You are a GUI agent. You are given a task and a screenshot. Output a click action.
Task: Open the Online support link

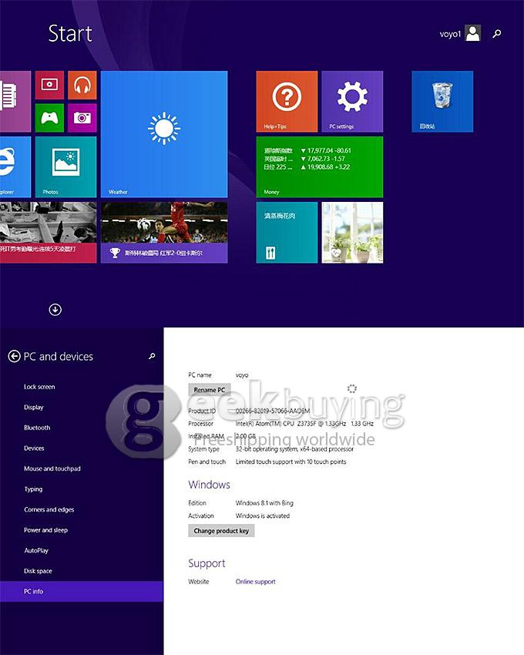255,582
